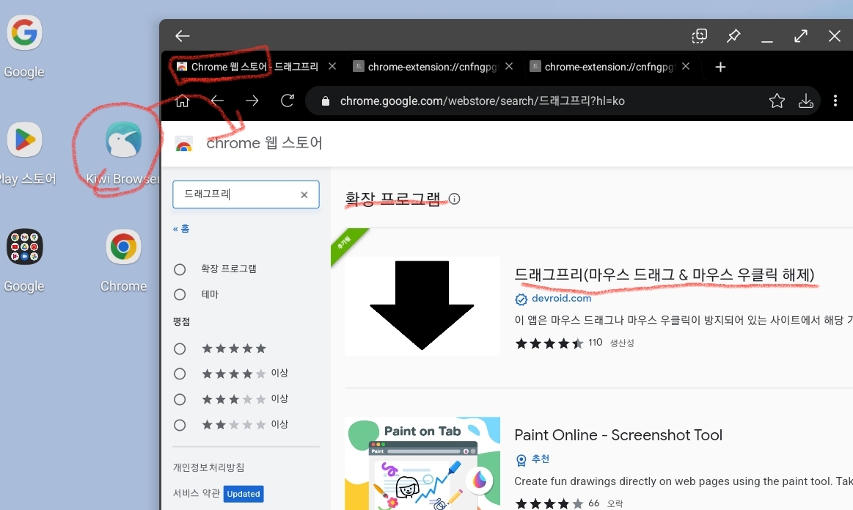Click the chrome 웹 스토어 logo
This screenshot has height=510, width=853.
184,145
